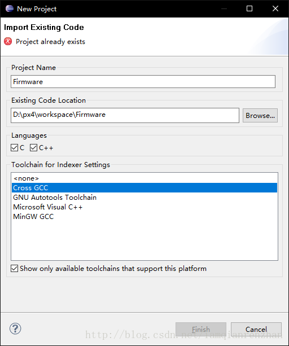The height and width of the screenshot is (346, 289).
Task: Click the red error icon beside message
Action: tap(8, 41)
